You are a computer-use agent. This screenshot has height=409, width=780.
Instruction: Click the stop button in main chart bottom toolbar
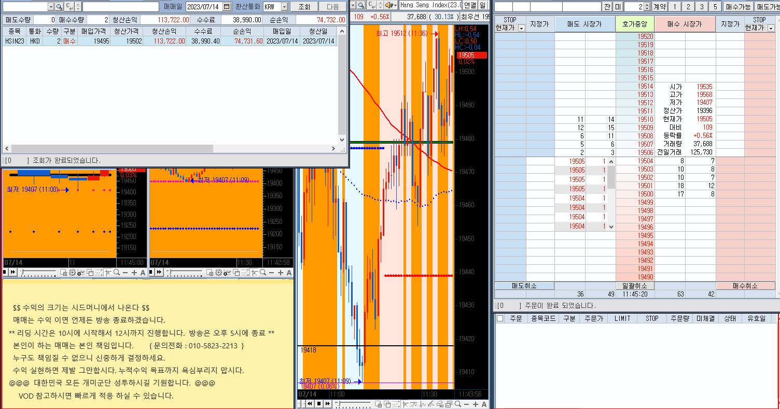(x=319, y=404)
